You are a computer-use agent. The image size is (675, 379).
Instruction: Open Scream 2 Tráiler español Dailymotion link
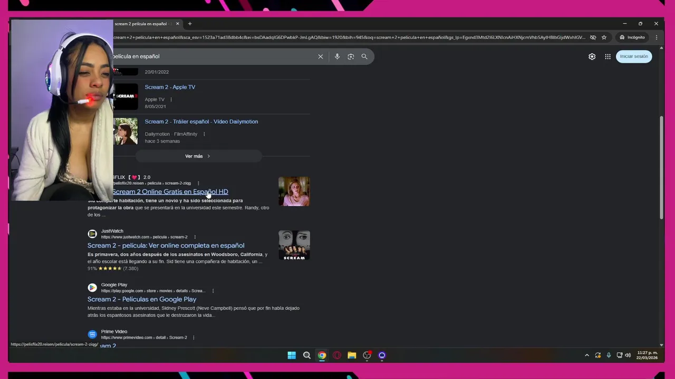point(201,122)
